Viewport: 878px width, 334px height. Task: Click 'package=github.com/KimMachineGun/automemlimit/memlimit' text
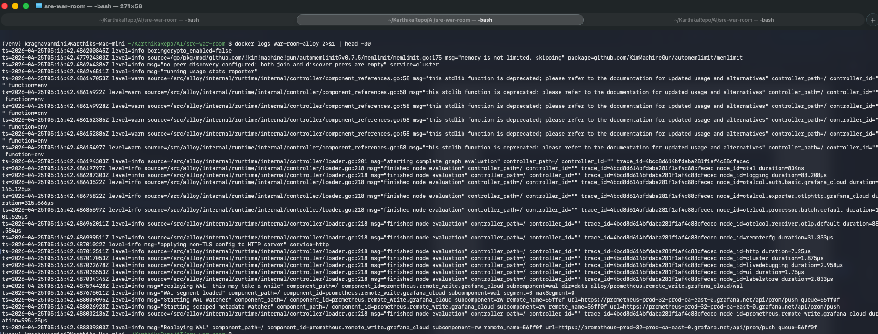(x=655, y=58)
